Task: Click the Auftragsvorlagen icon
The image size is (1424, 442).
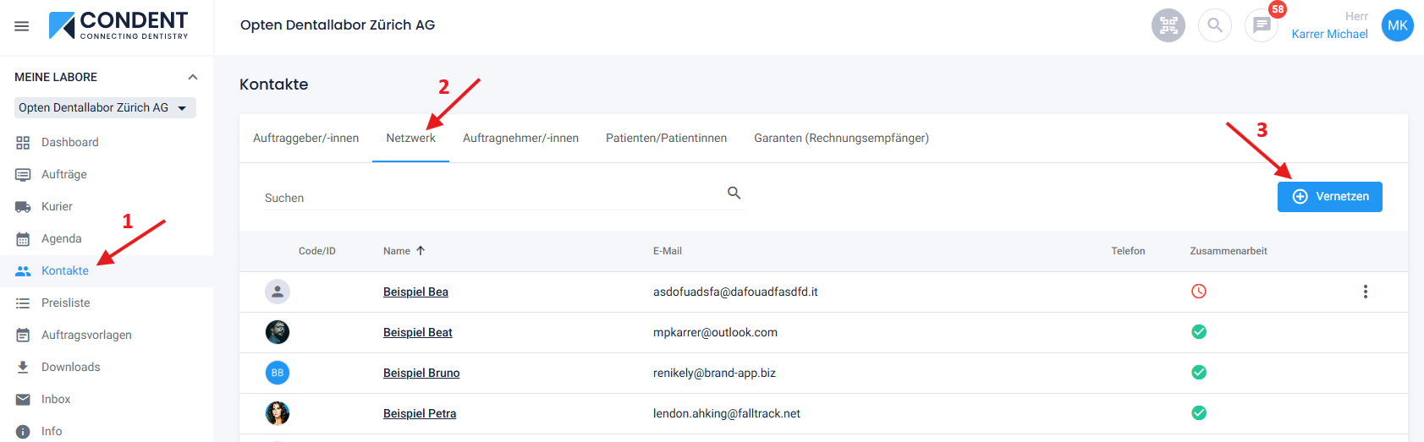Action: click(x=23, y=336)
